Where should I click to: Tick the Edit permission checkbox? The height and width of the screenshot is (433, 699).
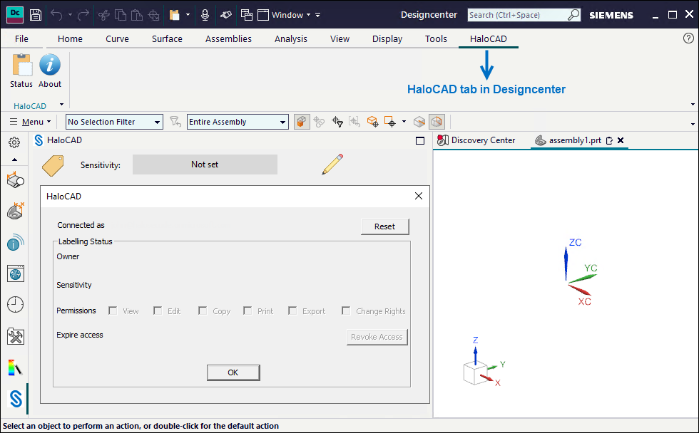pos(158,311)
